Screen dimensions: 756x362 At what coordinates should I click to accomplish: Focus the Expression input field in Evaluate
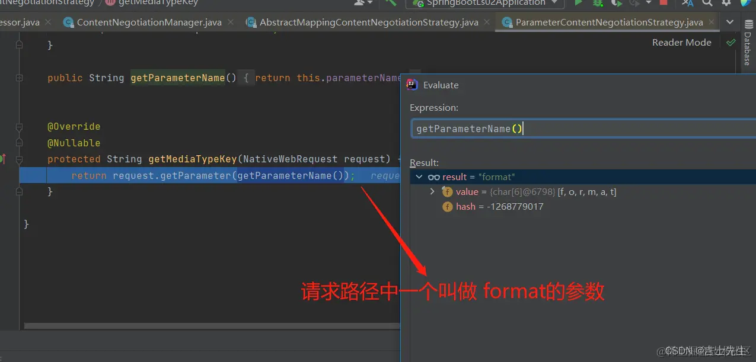(x=583, y=129)
